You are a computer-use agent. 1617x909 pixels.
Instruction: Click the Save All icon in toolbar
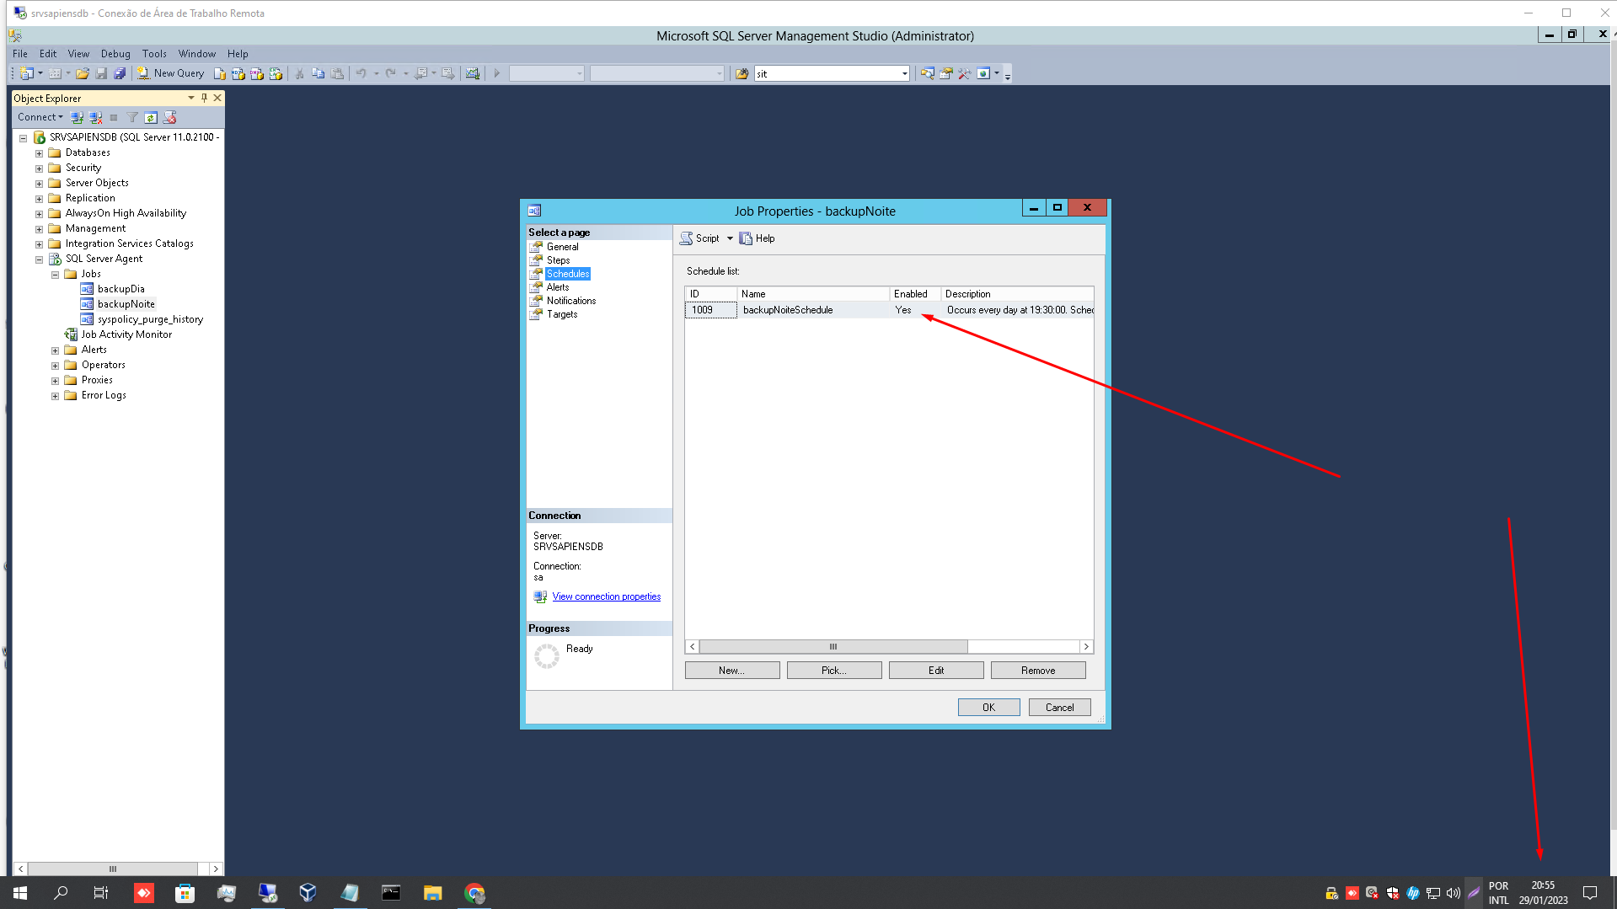pos(120,73)
